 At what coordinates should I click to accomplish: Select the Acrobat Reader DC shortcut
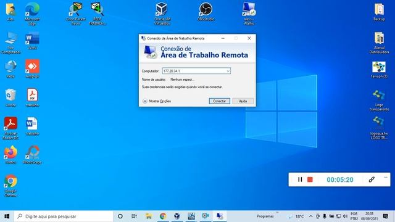pos(10,128)
